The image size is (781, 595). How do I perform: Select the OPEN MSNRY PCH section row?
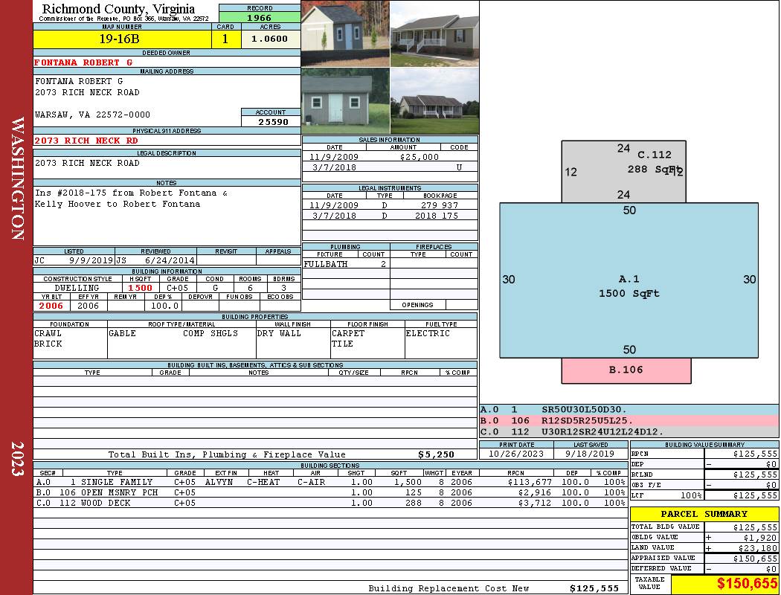click(x=330, y=492)
